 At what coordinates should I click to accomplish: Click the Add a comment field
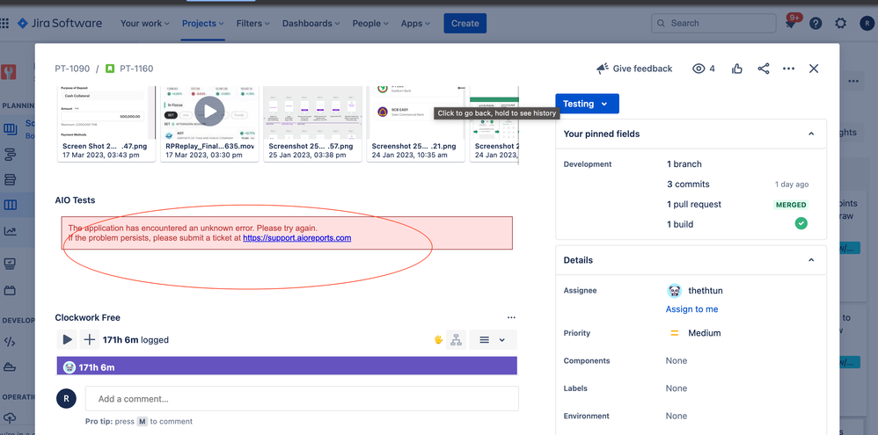click(302, 399)
